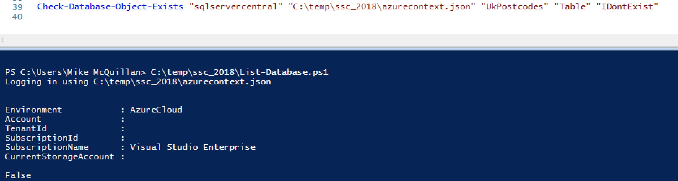Click the "sqlservercentral" string argument
Screen dimensions: 678x181
(236, 7)
